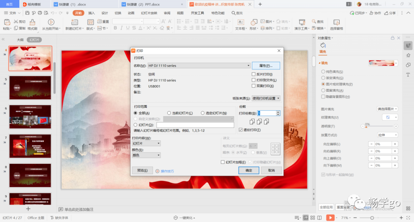Switch to reading view icon in status bar
Image resolution: width=414 pixels, height=222 pixels.
(319, 218)
